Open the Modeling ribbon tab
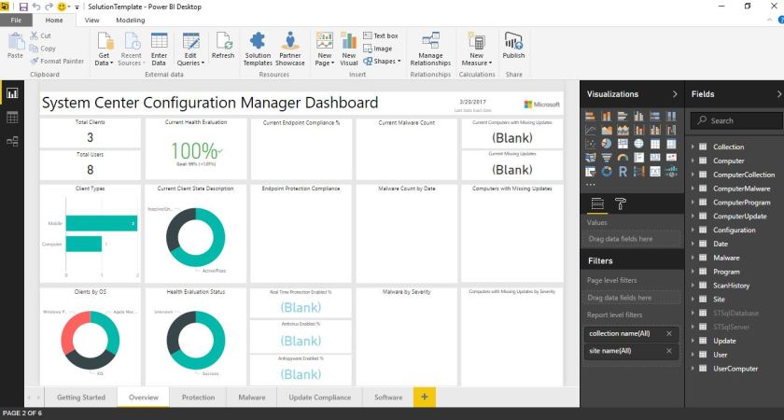Viewport: 784px width, 420px height. pyautogui.click(x=130, y=20)
